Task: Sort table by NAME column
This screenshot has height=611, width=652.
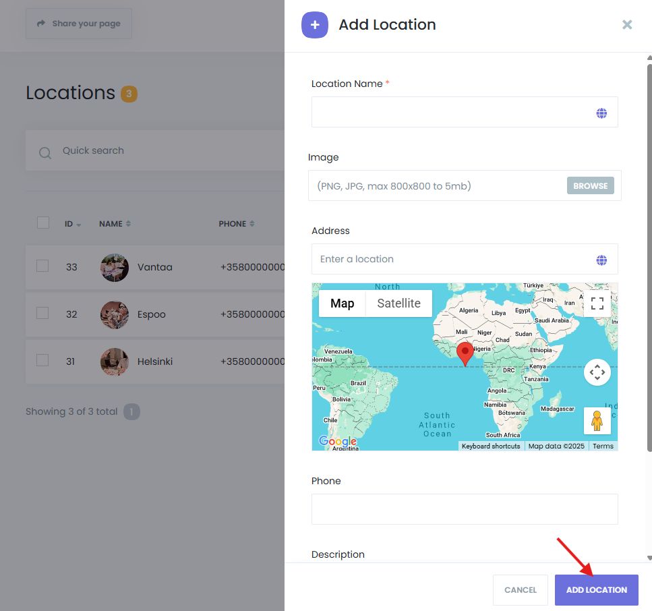Action: click(115, 224)
